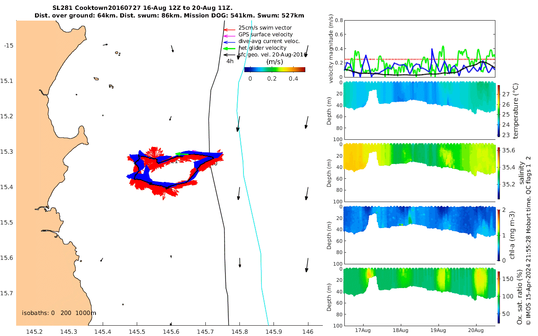Click the '35.6' salinity colorbar tick
Screen dimensions: 538x336
tap(508, 151)
